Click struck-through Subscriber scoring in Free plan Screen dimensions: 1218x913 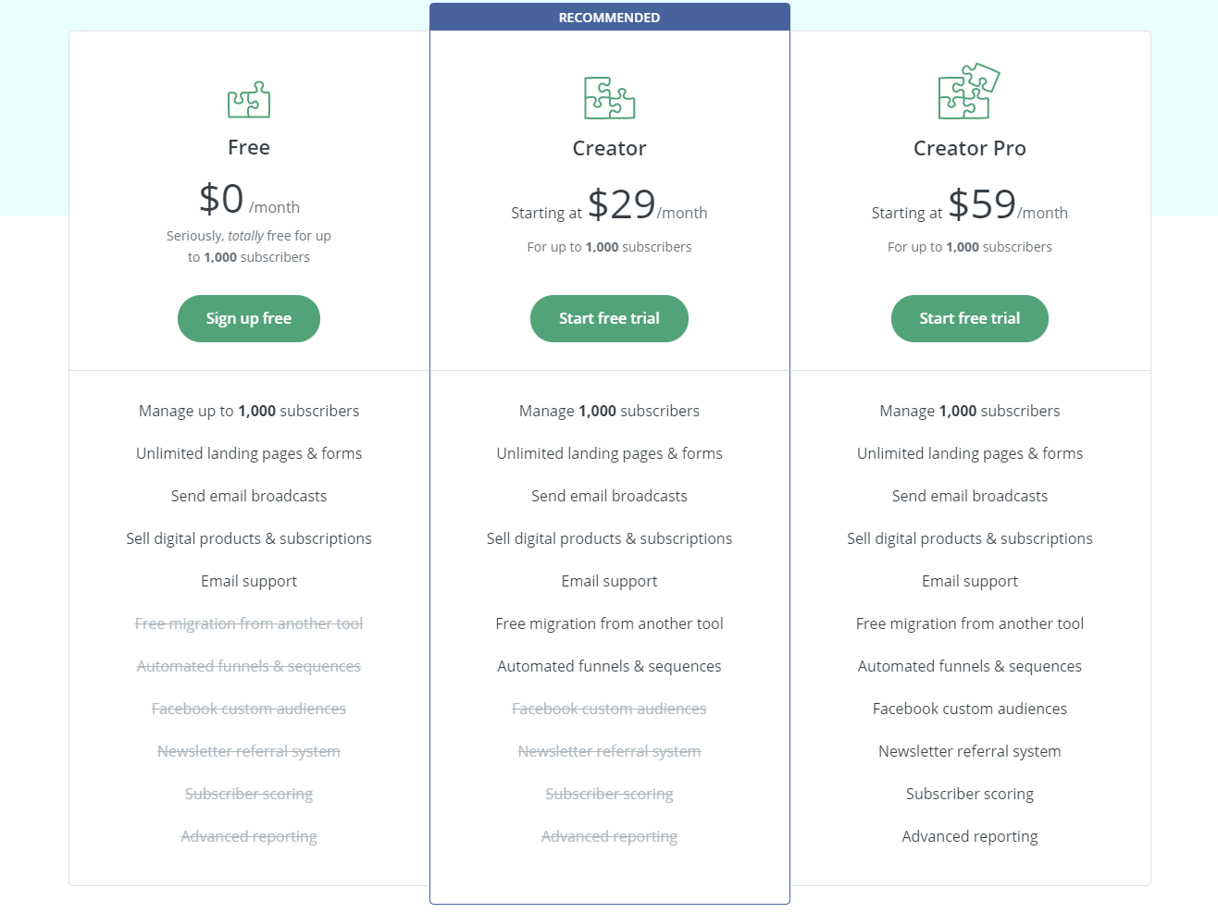pyautogui.click(x=249, y=794)
